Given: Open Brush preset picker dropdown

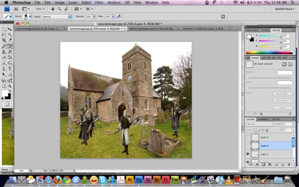Looking at the screenshot, I should coord(30,16).
